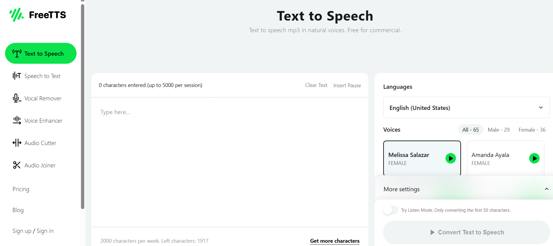Click the Speech to Text waveform icon
Screen dimensions: 553x246
coord(17,76)
